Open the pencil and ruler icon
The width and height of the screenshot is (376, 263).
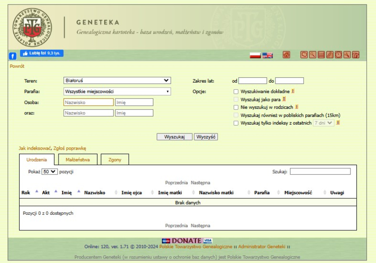330,55
